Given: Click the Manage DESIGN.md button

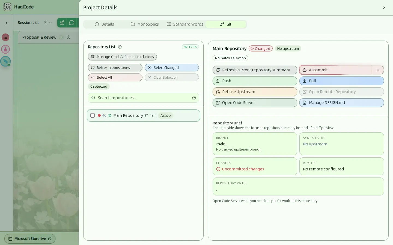Looking at the screenshot, I should [342, 103].
